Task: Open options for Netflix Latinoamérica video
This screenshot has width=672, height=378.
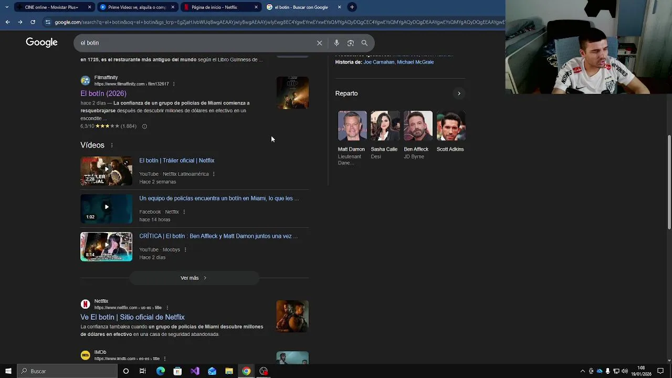Action: pos(214,174)
